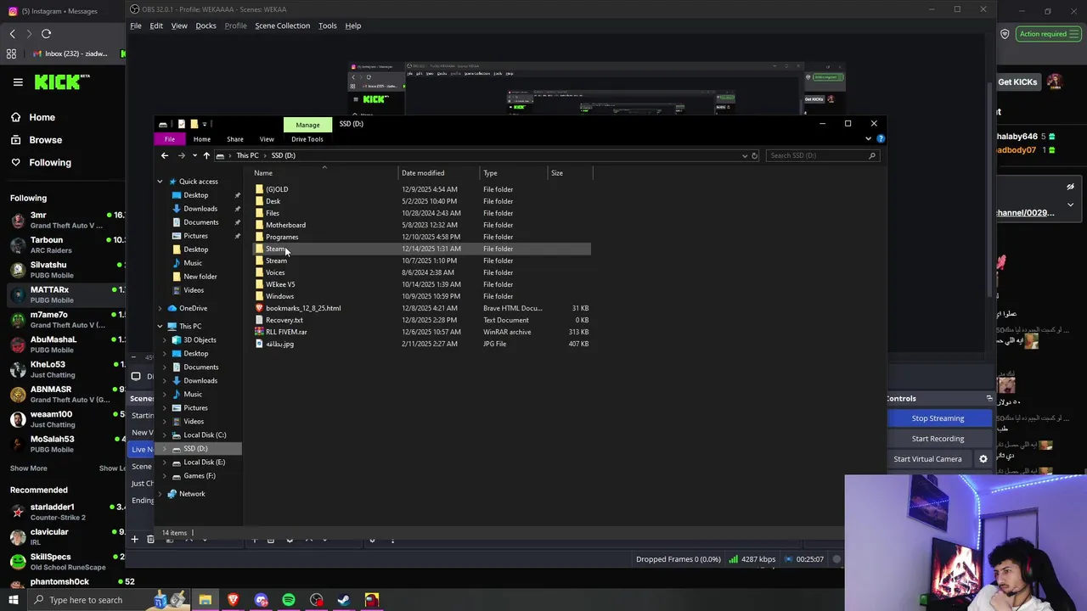Open recent locations dropdown in Explorer
The width and height of the screenshot is (1087, 611).
(194, 155)
